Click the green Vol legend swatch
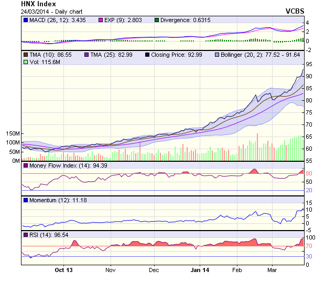The image size is (325, 281). (x=25, y=62)
